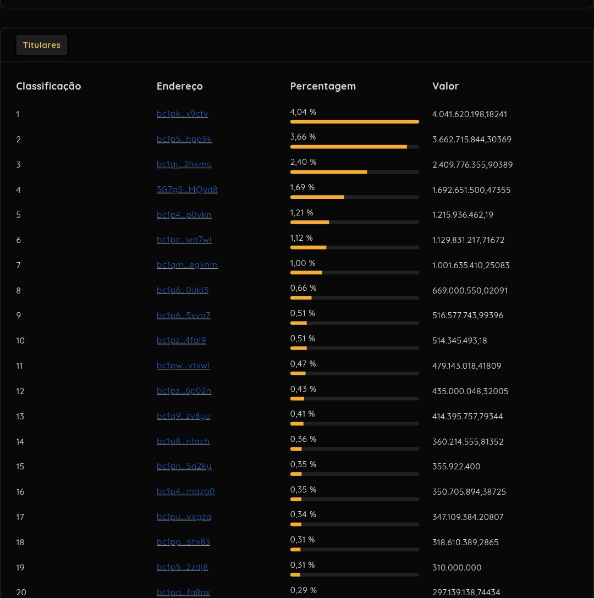Open address link bc1p4...mqzg0
Screen dimensions: 594x598
tap(185, 491)
